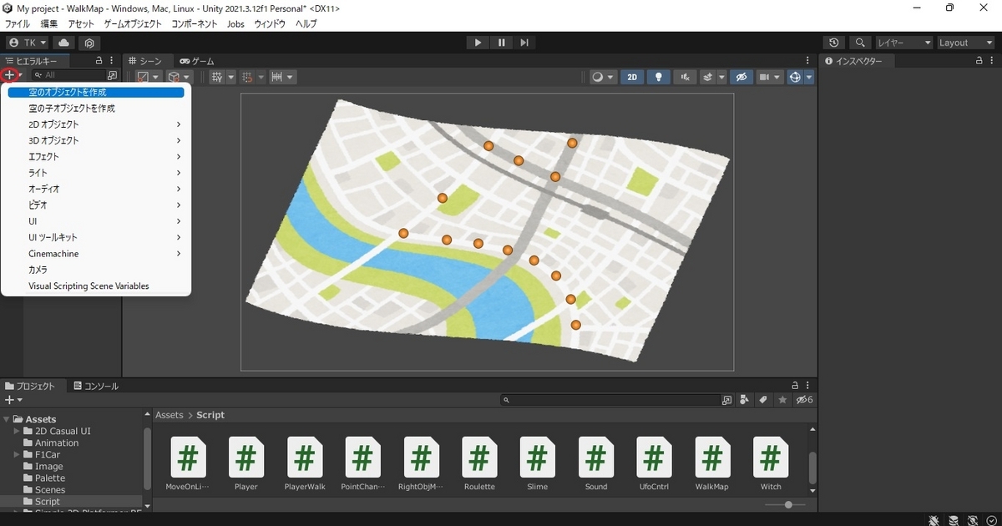Toggle scene lighting with the bulb icon
Screen dimensions: 1002x526
(659, 77)
